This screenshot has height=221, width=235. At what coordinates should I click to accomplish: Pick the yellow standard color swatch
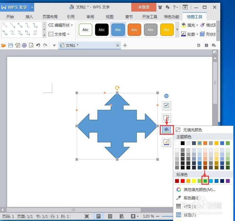(x=194, y=181)
